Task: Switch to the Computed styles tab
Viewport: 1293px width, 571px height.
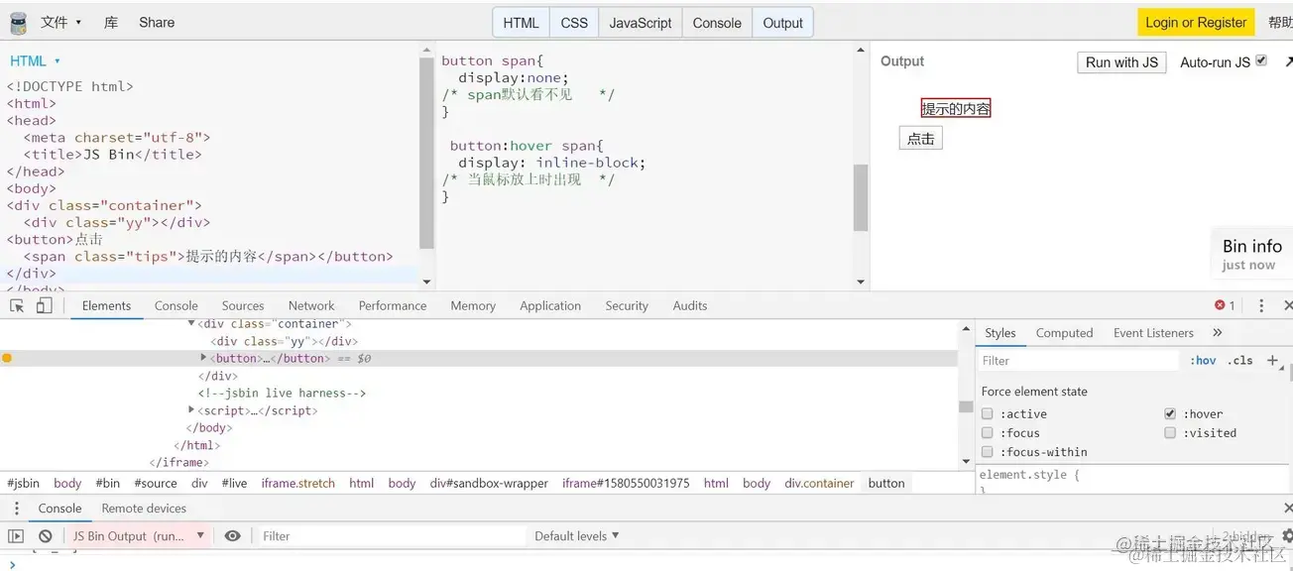Action: pyautogui.click(x=1064, y=333)
